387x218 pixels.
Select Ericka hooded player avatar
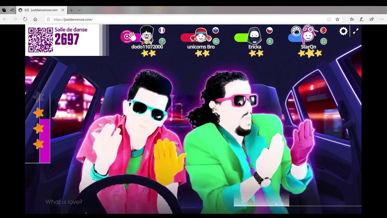[254, 36]
